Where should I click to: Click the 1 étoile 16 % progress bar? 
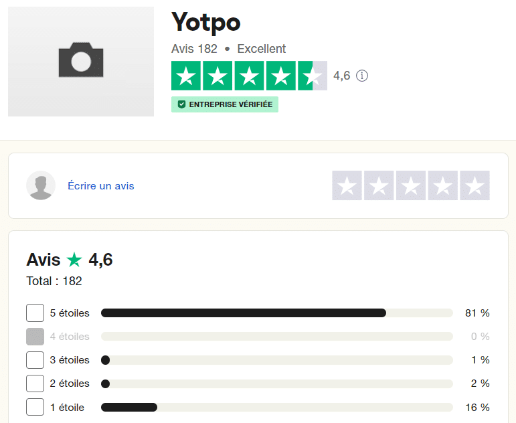(x=277, y=407)
